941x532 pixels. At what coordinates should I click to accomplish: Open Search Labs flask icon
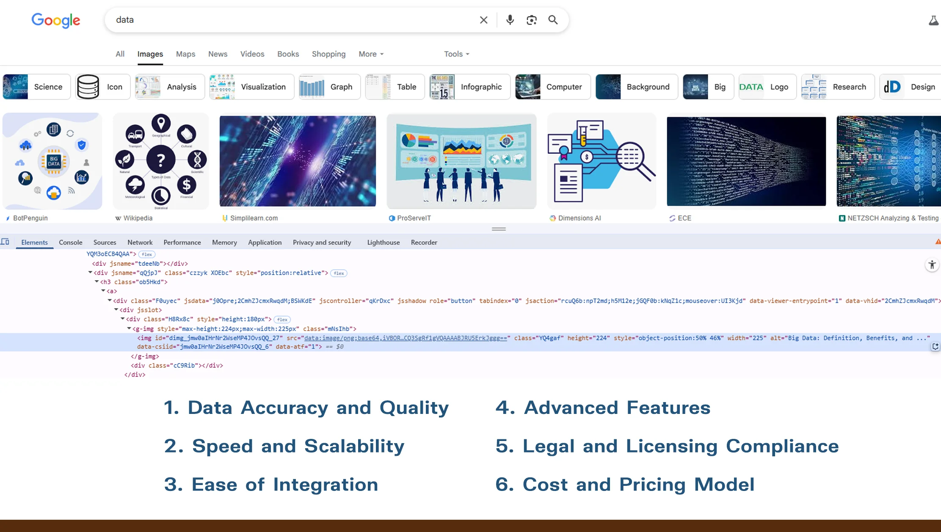(933, 20)
